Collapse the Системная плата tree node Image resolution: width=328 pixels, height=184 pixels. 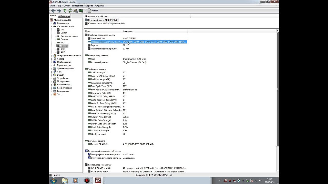[x=52, y=26]
